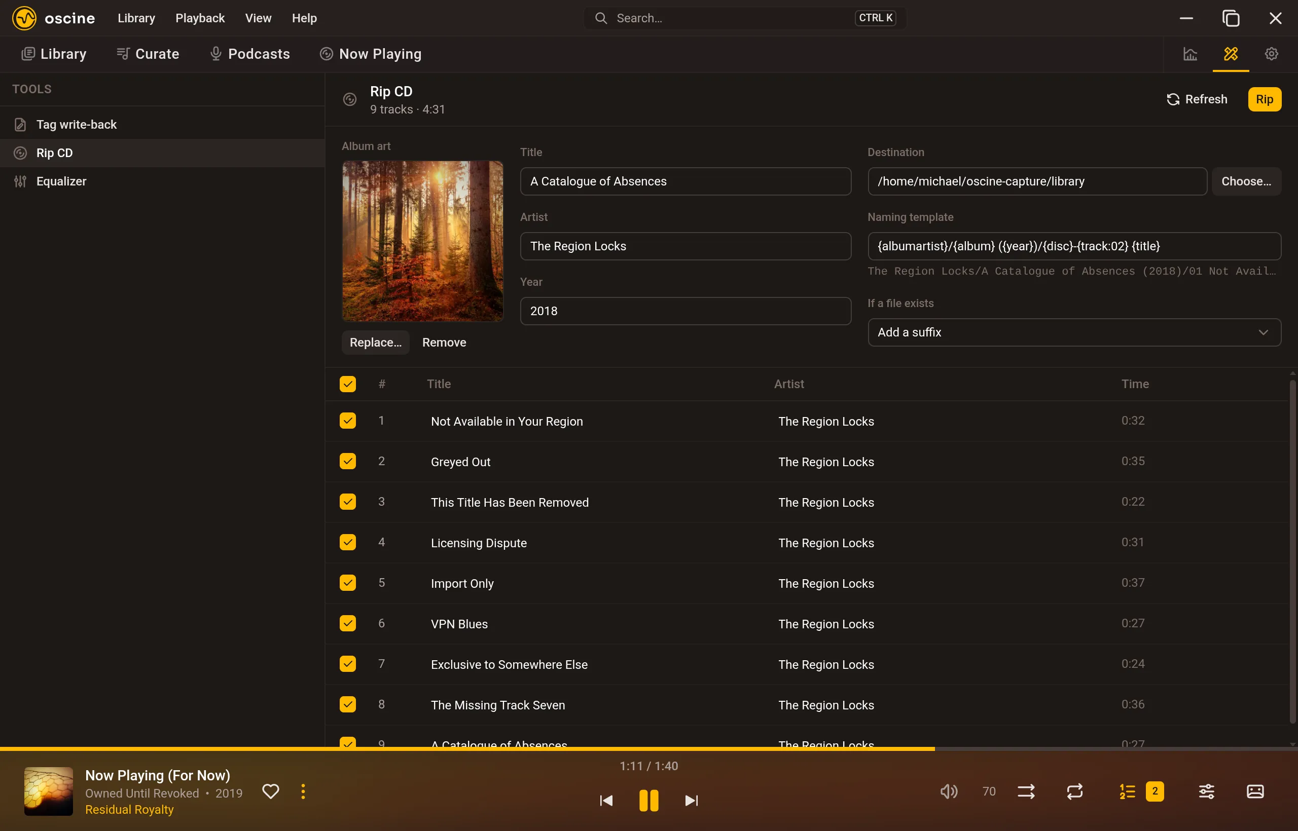This screenshot has width=1298, height=831.
Task: Go to the Now Playing tab
Action: pos(371,54)
